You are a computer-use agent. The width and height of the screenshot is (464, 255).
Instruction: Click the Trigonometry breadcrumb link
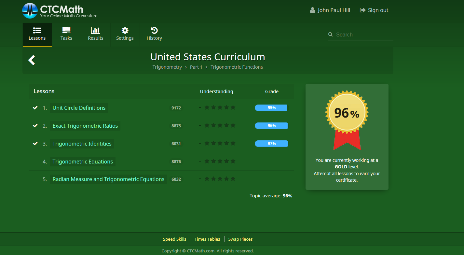coord(167,67)
